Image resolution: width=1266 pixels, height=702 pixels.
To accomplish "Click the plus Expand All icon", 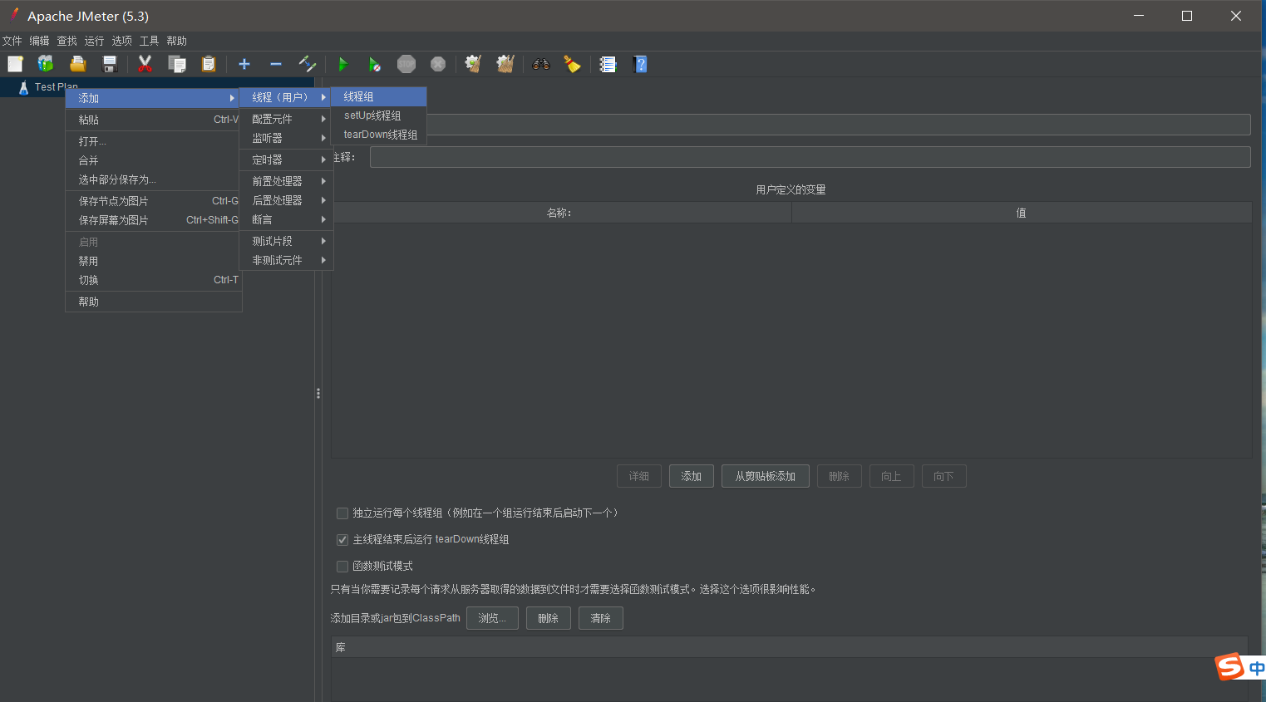I will (244, 64).
